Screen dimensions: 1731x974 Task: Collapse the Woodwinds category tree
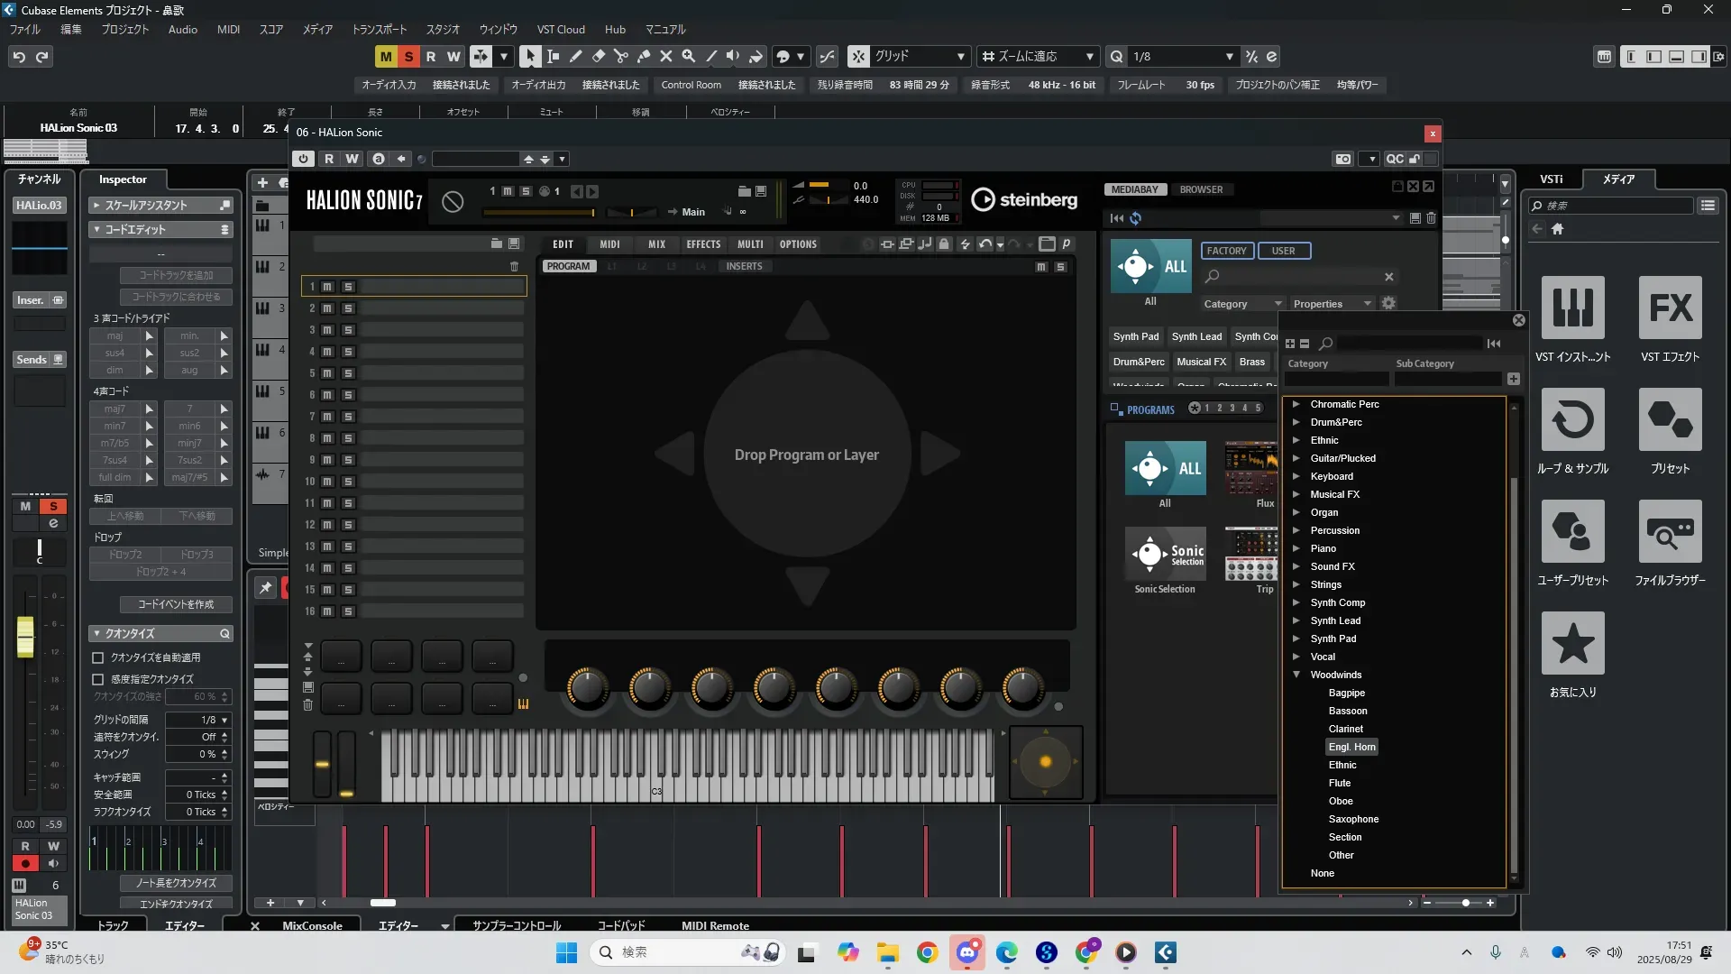pos(1296,675)
